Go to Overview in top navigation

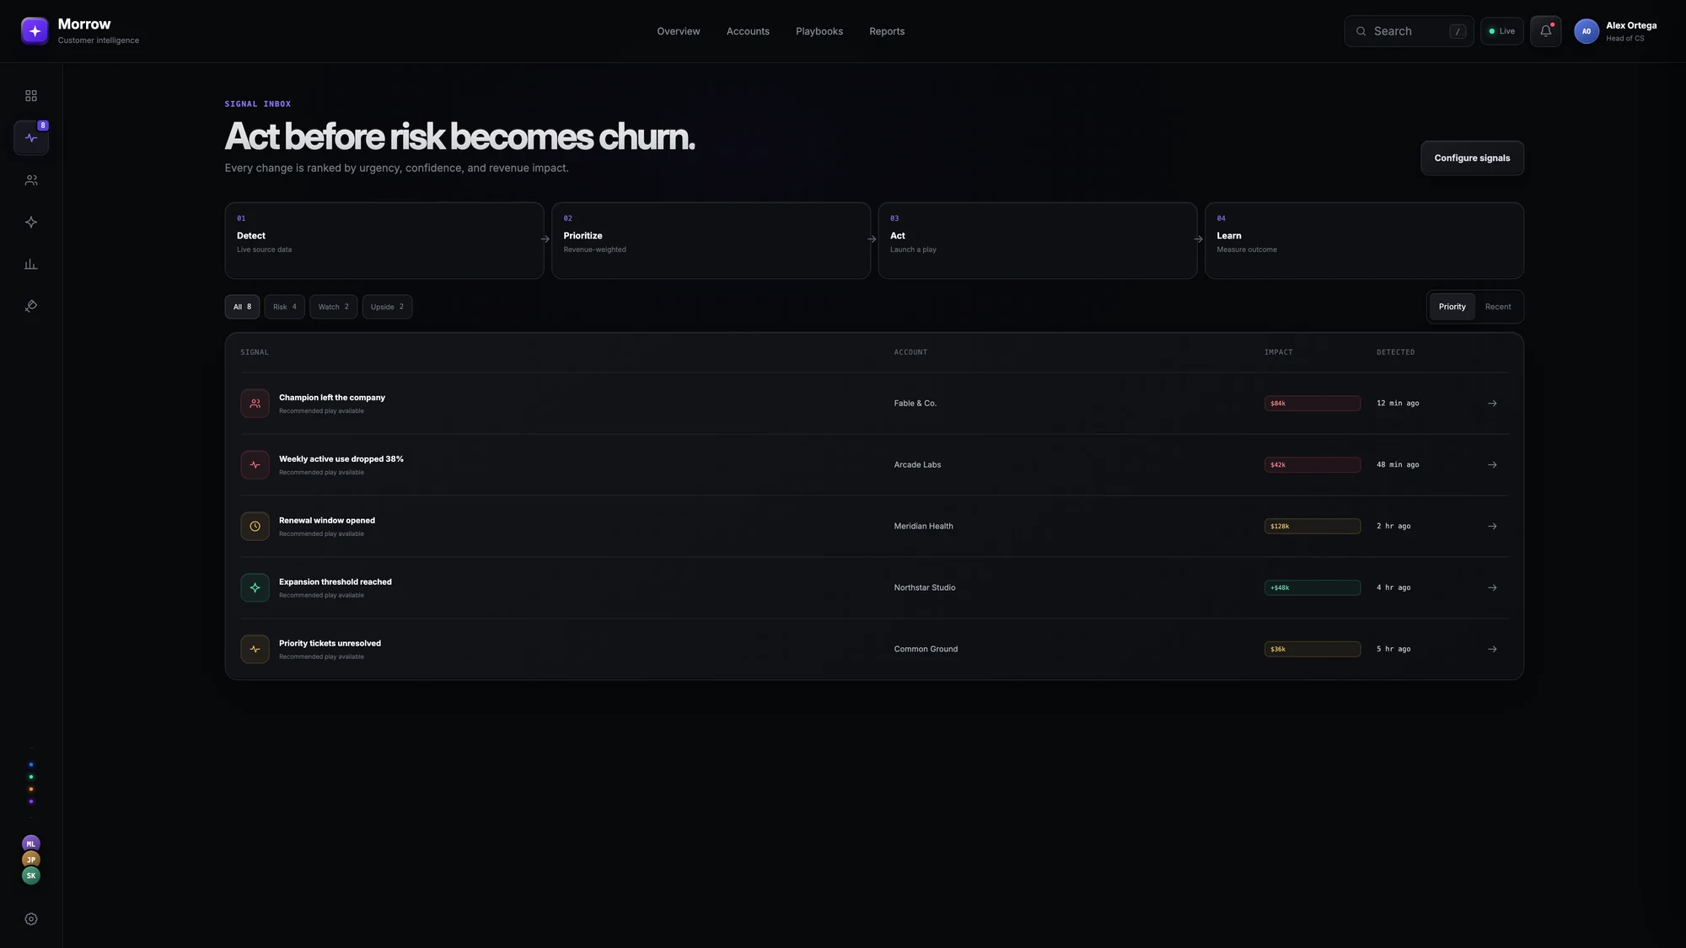pos(679,31)
